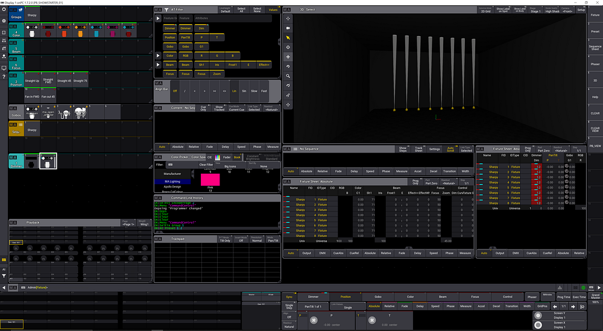Pick the yellow arrow select tool
The image size is (603, 331).
point(288,38)
